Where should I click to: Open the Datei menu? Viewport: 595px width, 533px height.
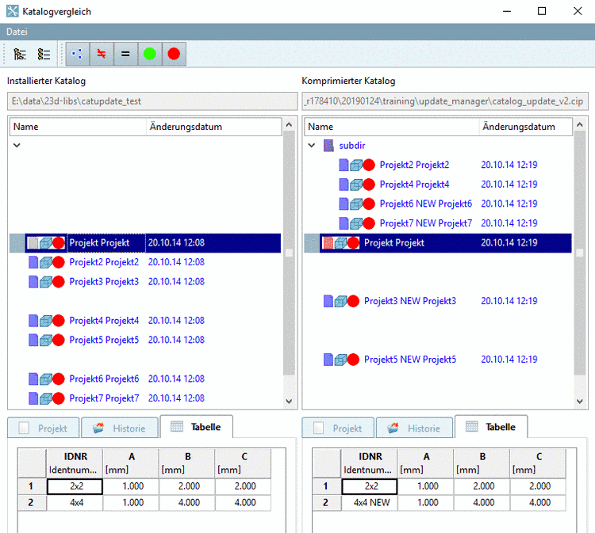point(17,32)
